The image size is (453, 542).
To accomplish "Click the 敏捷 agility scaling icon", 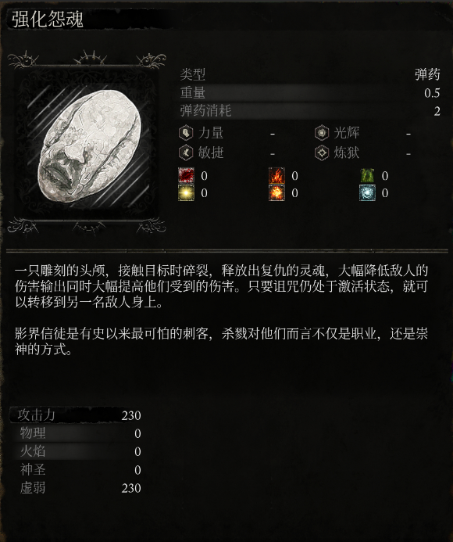I will [186, 153].
